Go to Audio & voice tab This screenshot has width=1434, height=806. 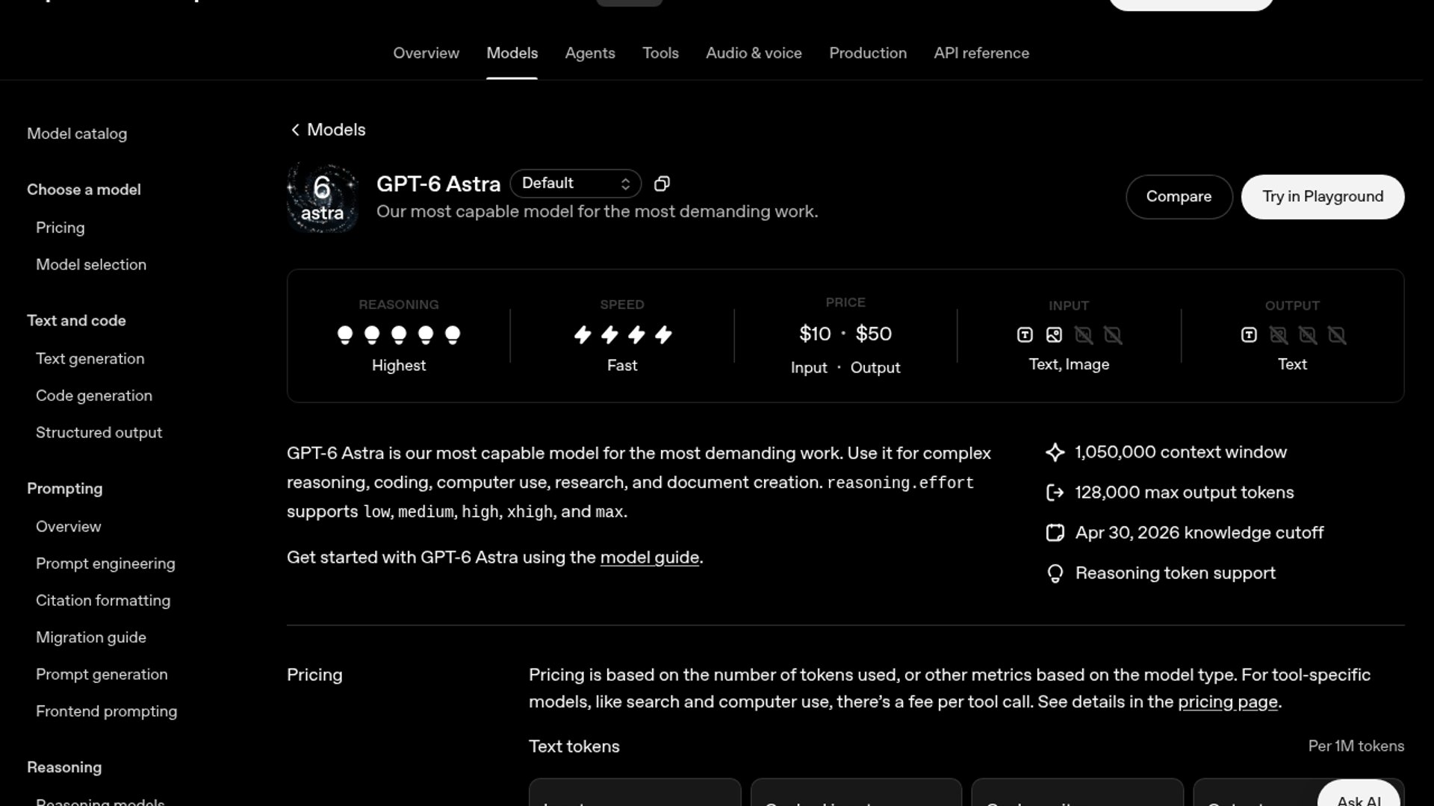(754, 53)
